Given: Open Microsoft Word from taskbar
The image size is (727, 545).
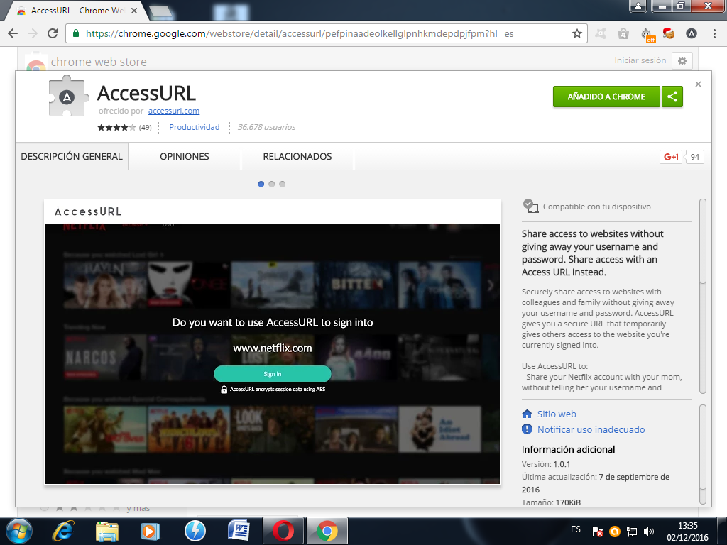Looking at the screenshot, I should coord(239,531).
